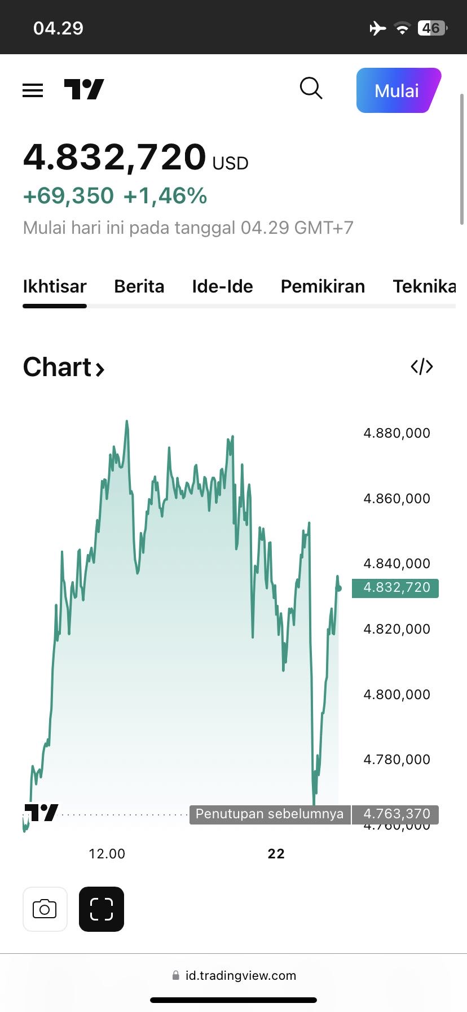Expand the Chart heading link
This screenshot has height=1012, width=467.
click(64, 367)
